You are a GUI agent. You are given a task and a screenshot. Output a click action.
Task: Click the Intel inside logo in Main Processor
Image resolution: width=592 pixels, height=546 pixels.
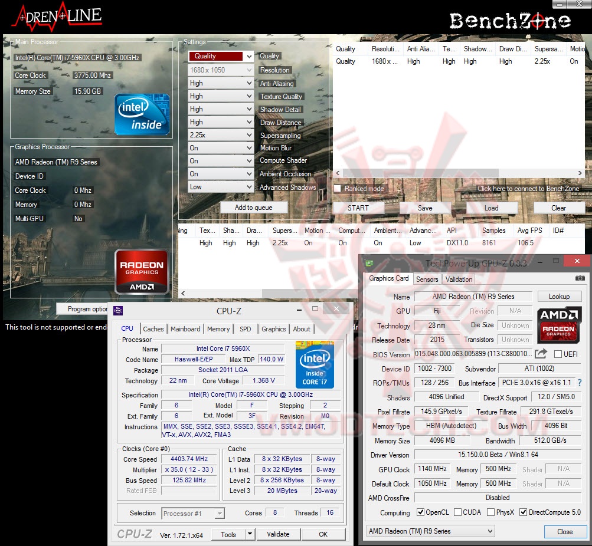[x=142, y=114]
